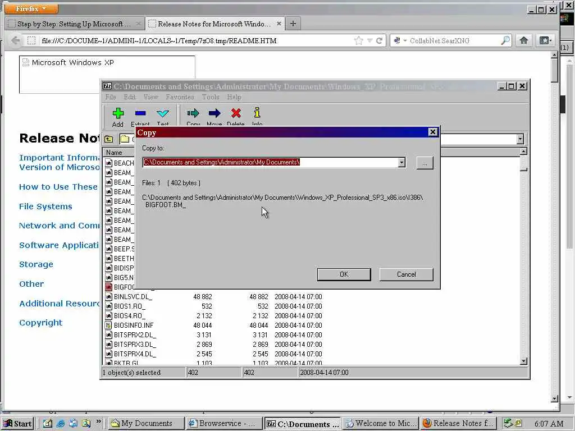
Task: Click Cancel in the Copy dialog
Action: pyautogui.click(x=407, y=274)
